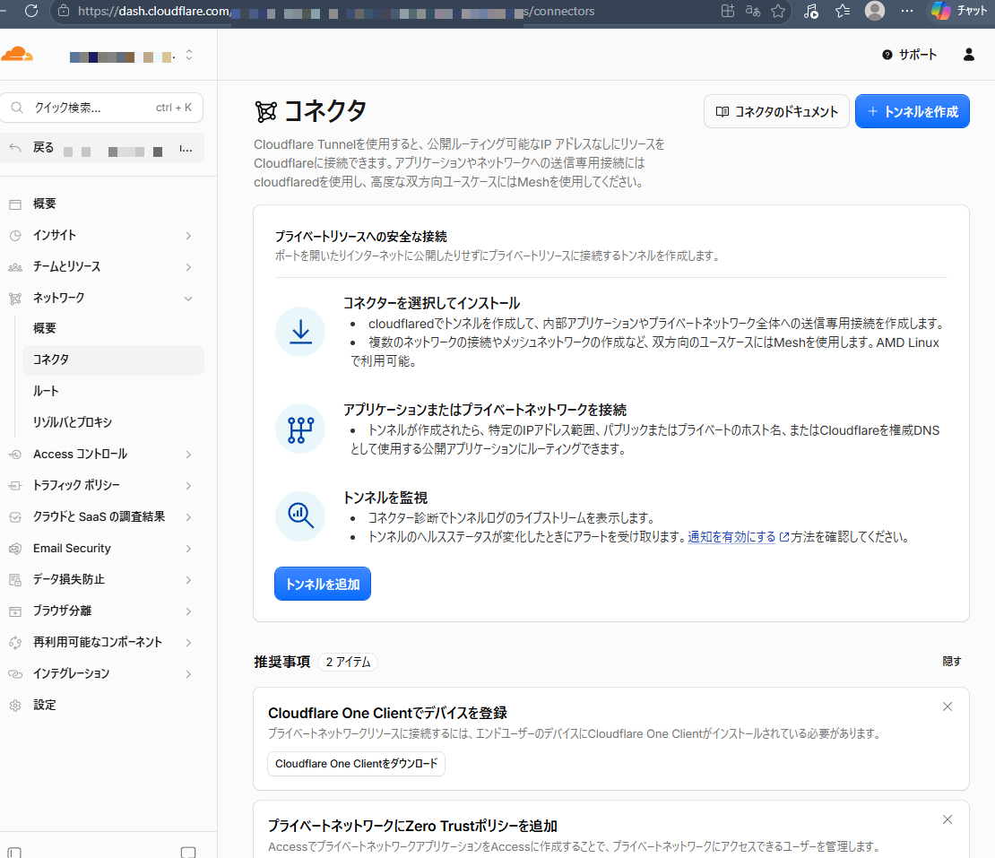
Task: Click the tunnel monitoring magnifier icon
Action: 300,516
